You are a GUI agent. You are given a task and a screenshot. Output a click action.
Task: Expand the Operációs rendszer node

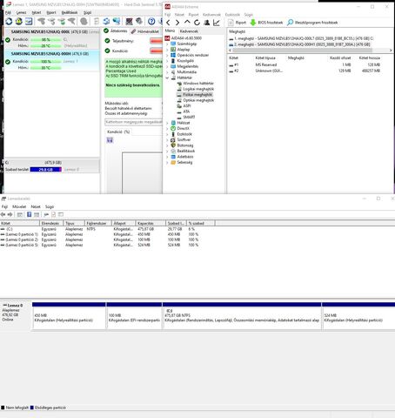tap(167, 55)
